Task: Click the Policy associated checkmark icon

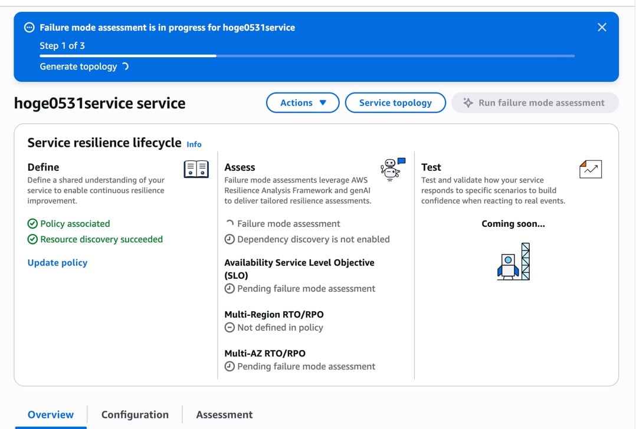Action: (x=32, y=223)
